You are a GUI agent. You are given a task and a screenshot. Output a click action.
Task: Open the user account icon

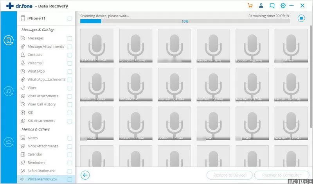(x=261, y=6)
